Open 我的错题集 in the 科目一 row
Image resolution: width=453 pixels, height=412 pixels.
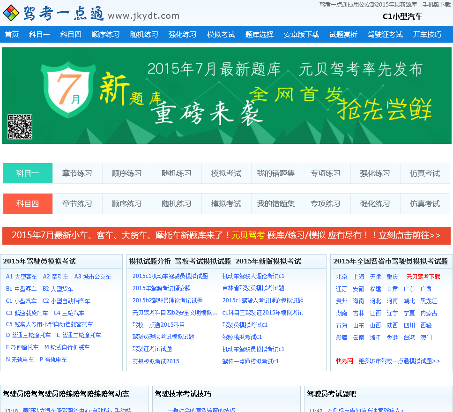pyautogui.click(x=276, y=173)
